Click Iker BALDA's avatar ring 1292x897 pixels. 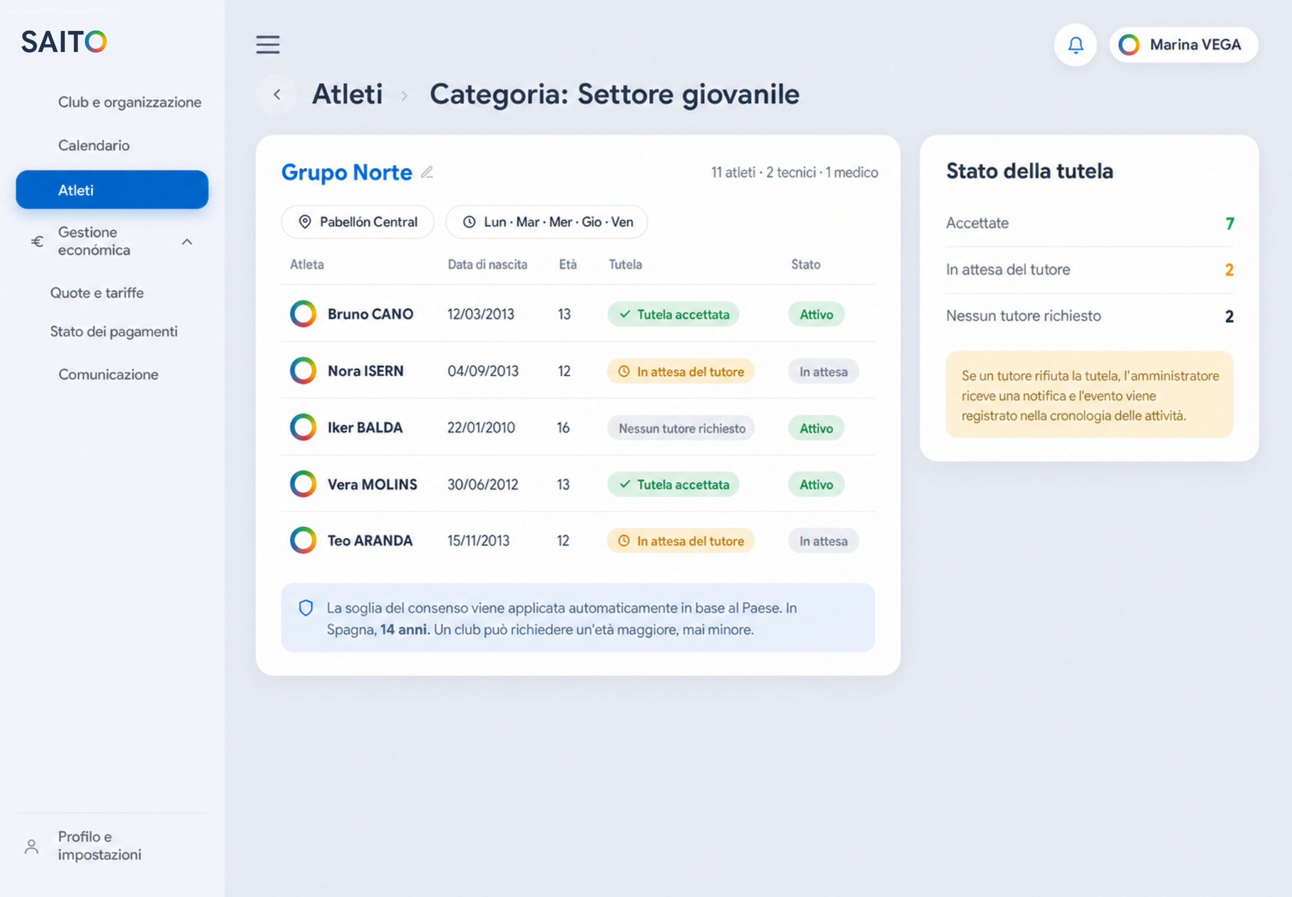(303, 428)
